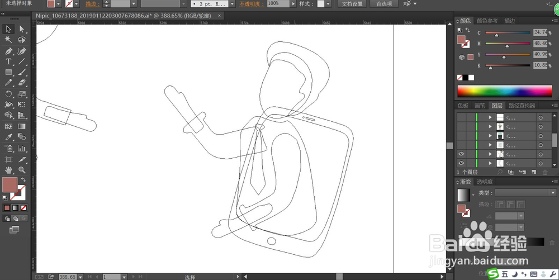Image resolution: width=559 pixels, height=280 pixels.
Task: Select the Blend tool
Action: 22,137
